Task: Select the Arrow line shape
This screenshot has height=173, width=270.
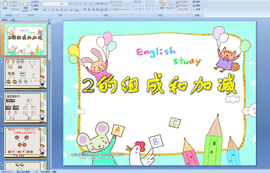Action: click(146, 2)
